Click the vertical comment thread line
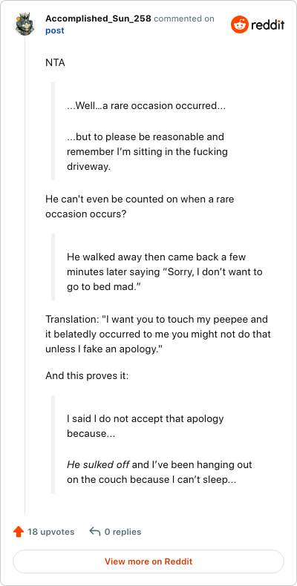Image resolution: width=297 pixels, height=586 pixels. [25, 274]
